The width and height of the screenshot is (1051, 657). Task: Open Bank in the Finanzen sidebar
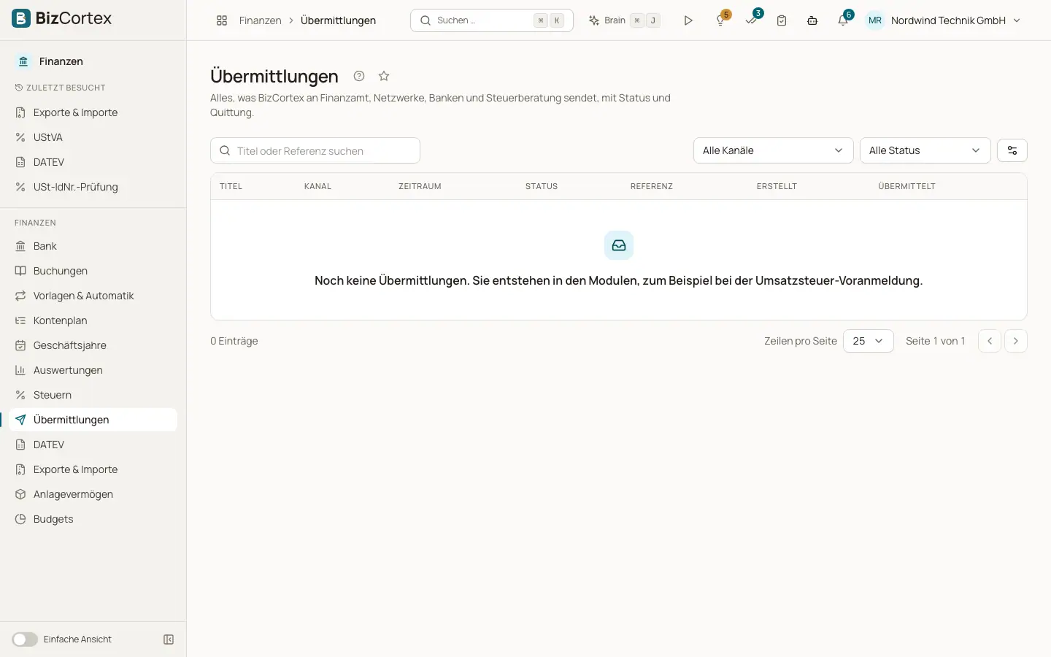tap(93, 246)
